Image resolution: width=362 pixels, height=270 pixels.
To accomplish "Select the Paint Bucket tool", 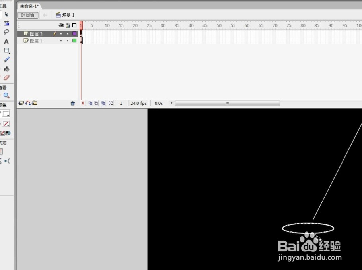I will click(x=7, y=69).
